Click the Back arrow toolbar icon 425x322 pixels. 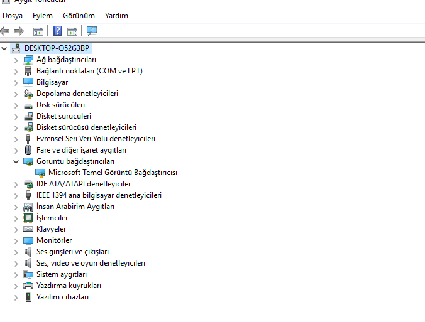tap(5, 31)
